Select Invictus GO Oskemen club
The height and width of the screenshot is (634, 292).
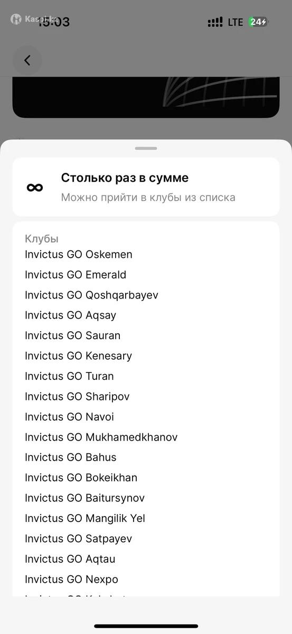pos(79,254)
